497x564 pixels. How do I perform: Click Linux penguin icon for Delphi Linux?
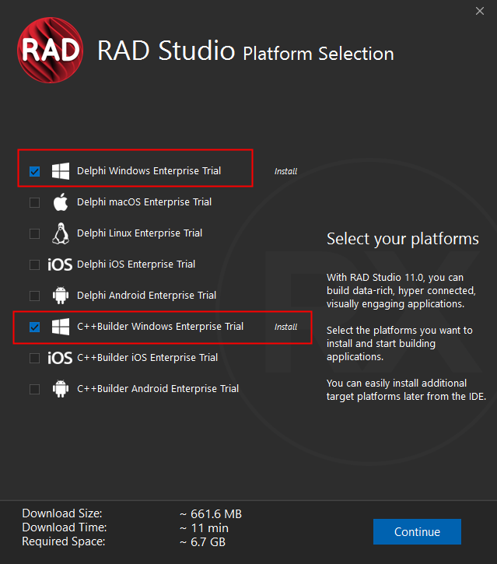click(61, 233)
